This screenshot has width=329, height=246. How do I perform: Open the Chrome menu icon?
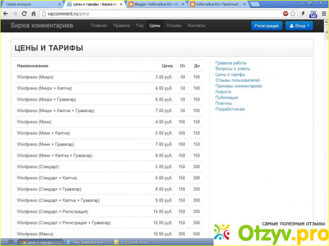tap(323, 13)
